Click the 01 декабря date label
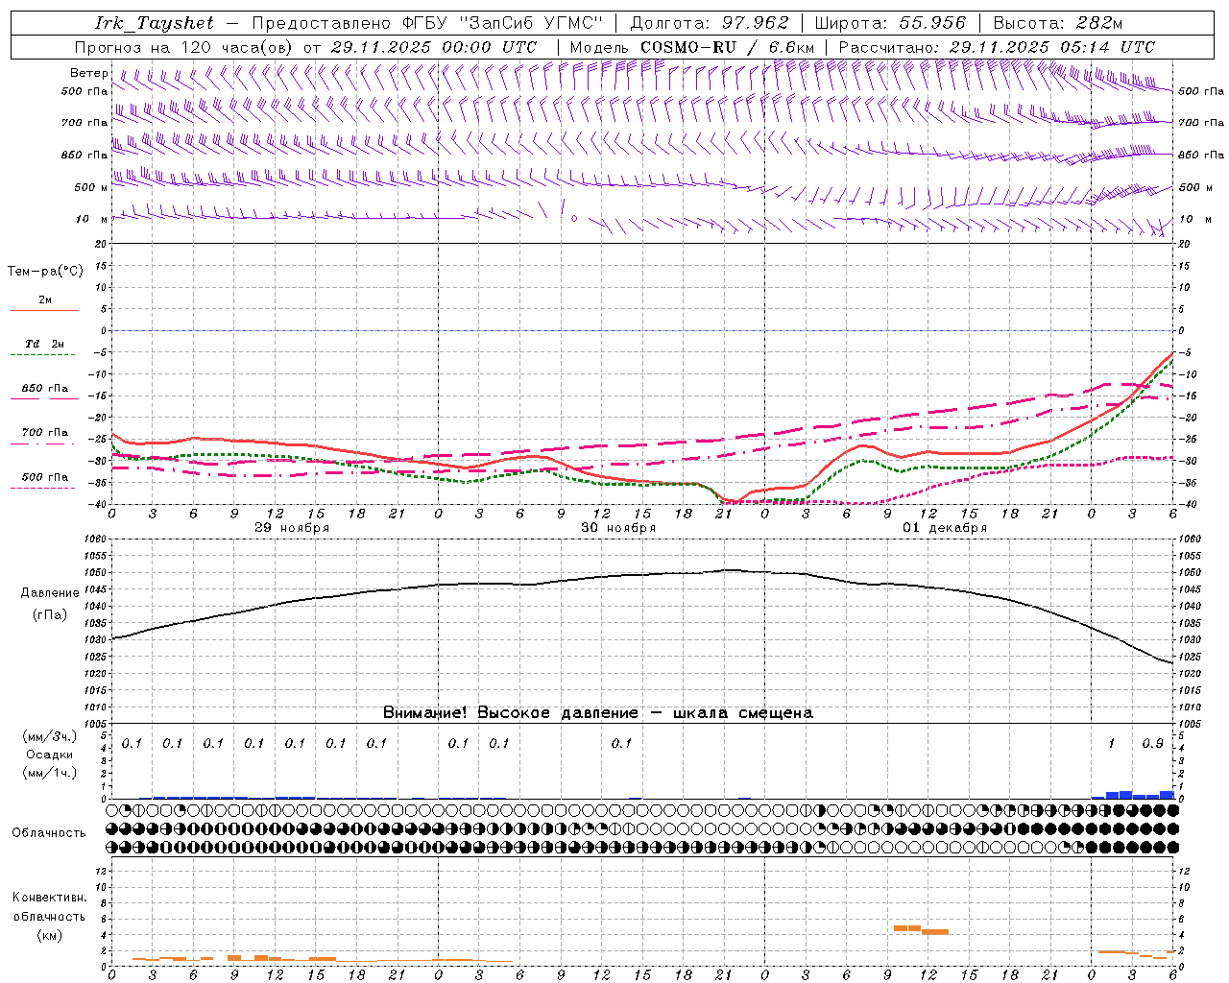 (945, 528)
